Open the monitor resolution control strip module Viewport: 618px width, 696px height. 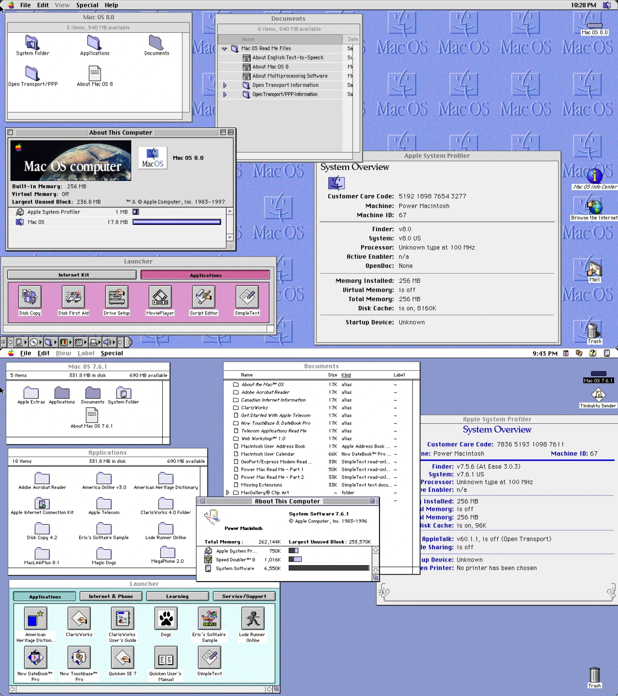click(80, 342)
